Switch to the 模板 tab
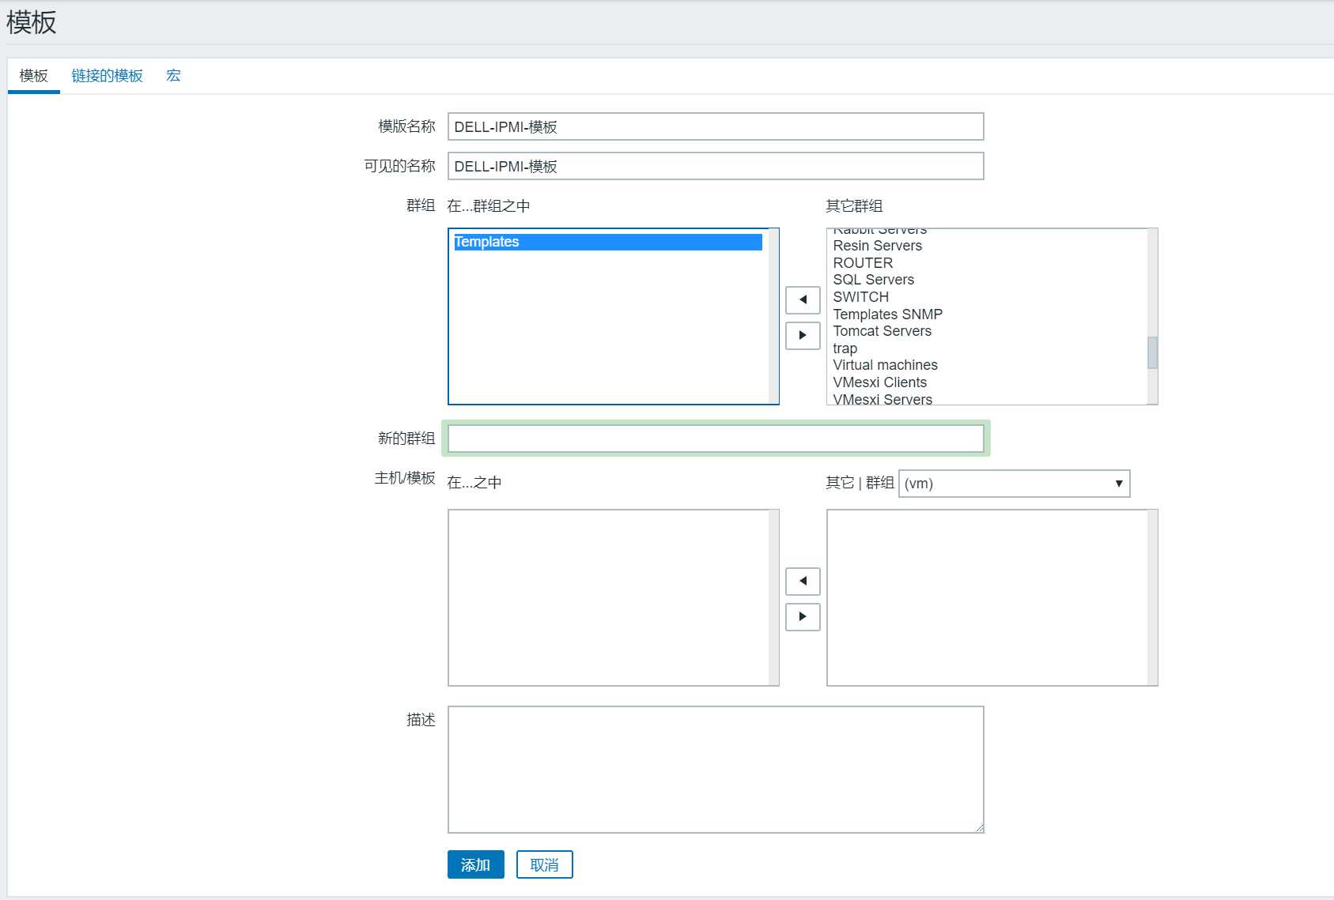This screenshot has width=1334, height=900. click(34, 76)
